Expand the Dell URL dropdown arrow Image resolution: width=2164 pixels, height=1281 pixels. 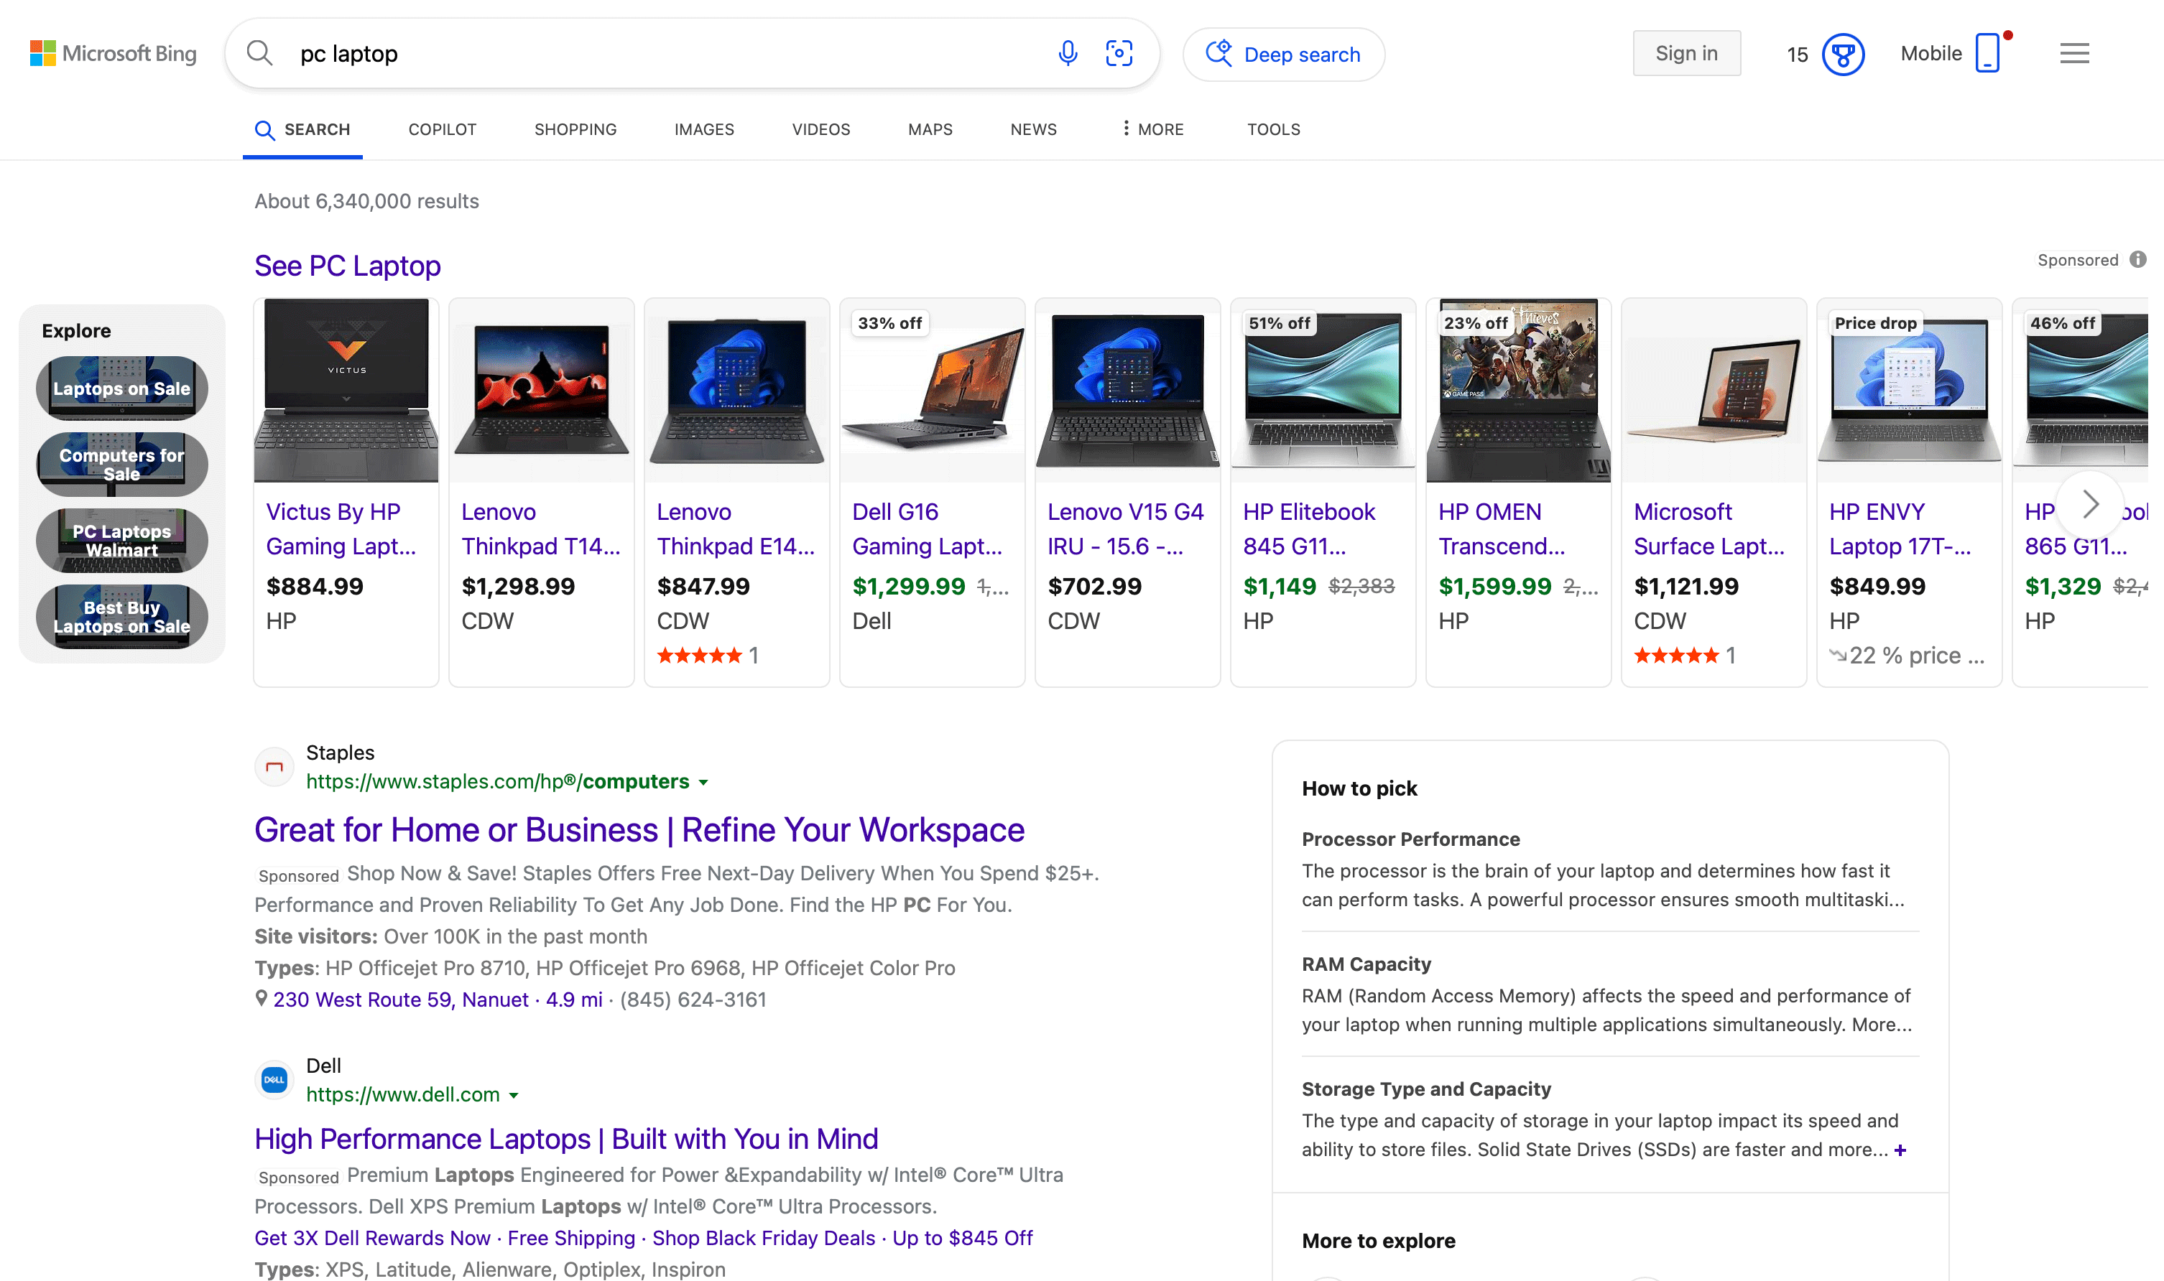[514, 1096]
